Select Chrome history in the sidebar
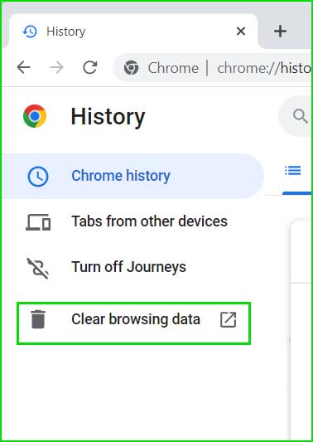This screenshot has height=442, width=313. [x=132, y=176]
